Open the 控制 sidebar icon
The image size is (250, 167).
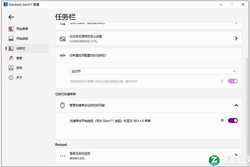[x=11, y=68]
